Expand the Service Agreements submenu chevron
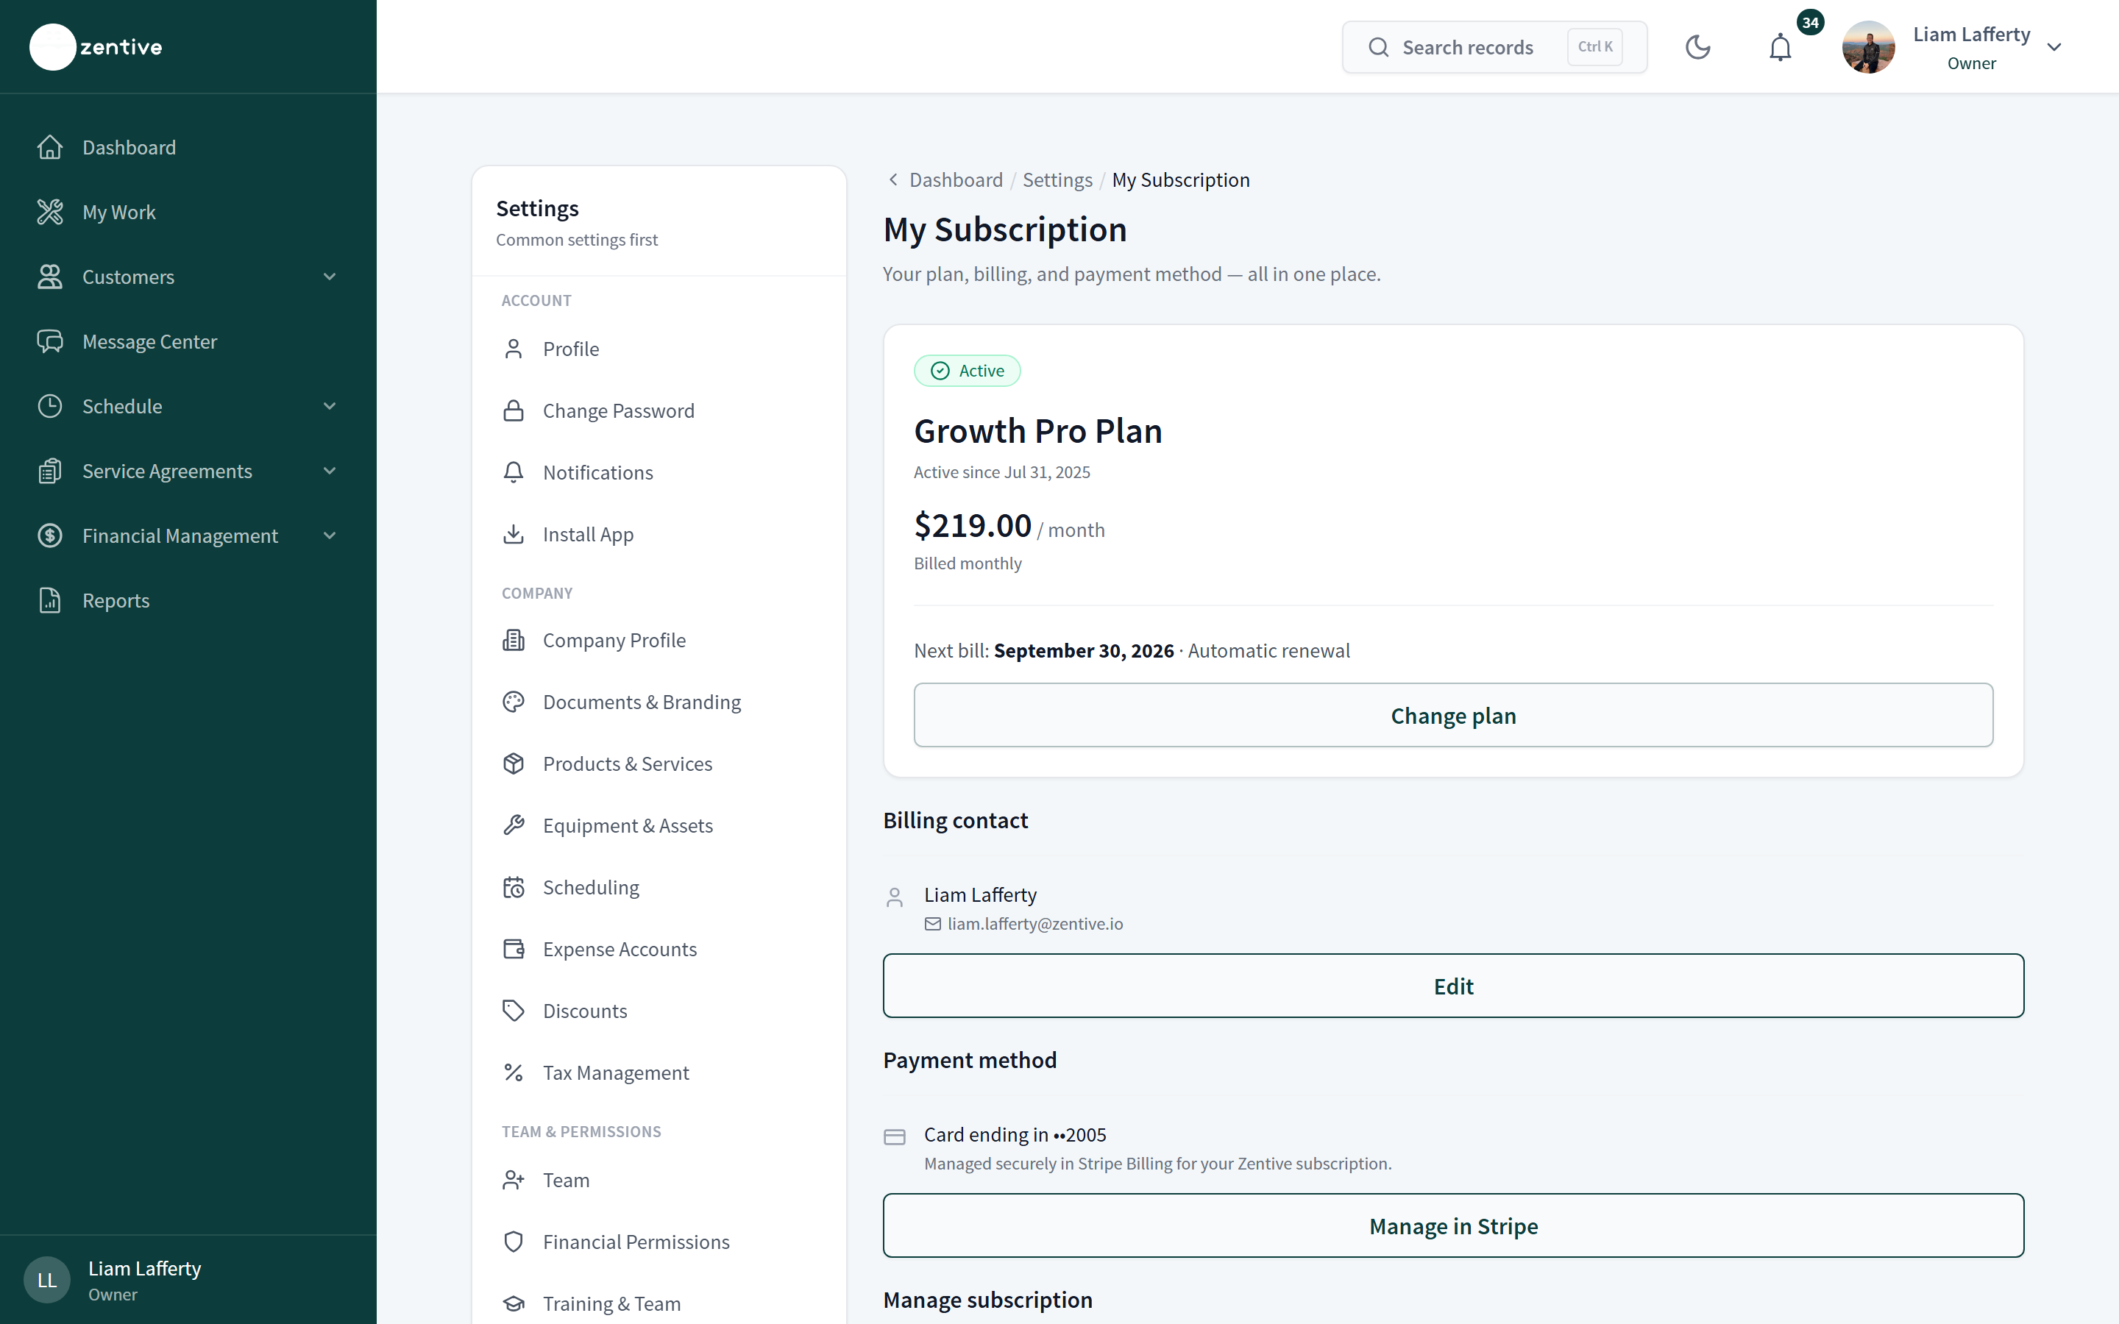Viewport: 2119px width, 1324px height. [330, 471]
